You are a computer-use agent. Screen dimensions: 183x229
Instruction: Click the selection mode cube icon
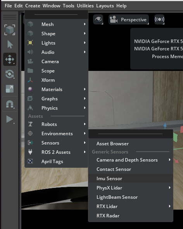tap(10, 30)
